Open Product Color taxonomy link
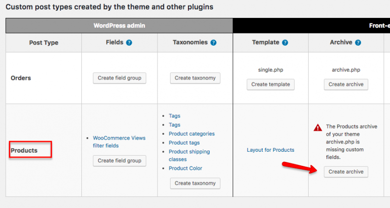The width and height of the screenshot is (390, 208). click(185, 168)
